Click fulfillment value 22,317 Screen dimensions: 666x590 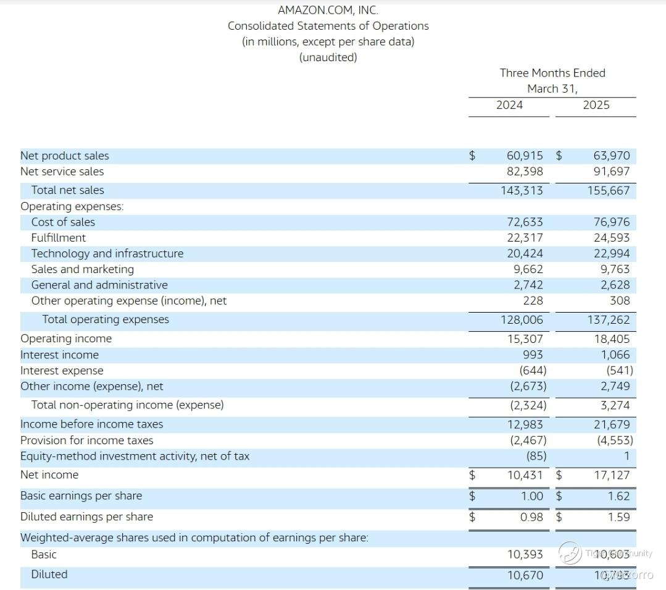(525, 238)
